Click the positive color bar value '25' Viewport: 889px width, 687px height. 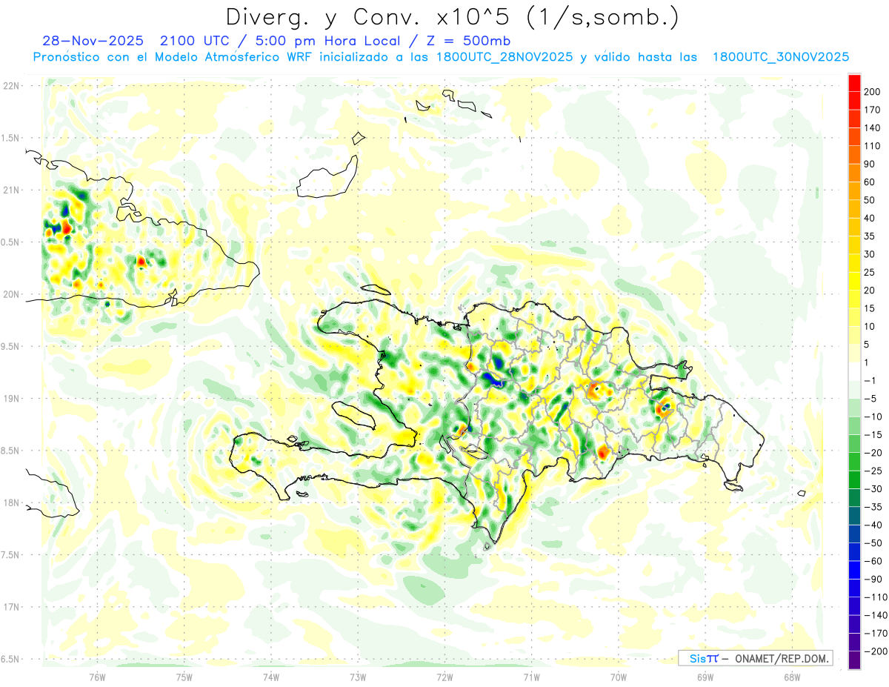click(x=870, y=272)
